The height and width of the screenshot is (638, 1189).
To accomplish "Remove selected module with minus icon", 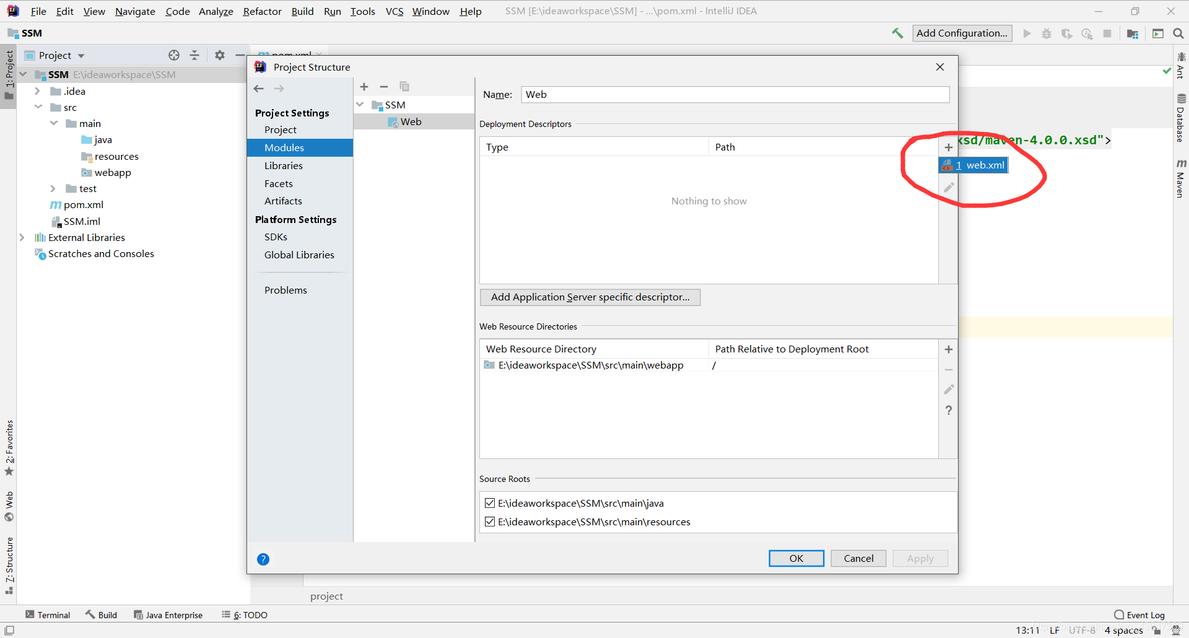I will (384, 87).
